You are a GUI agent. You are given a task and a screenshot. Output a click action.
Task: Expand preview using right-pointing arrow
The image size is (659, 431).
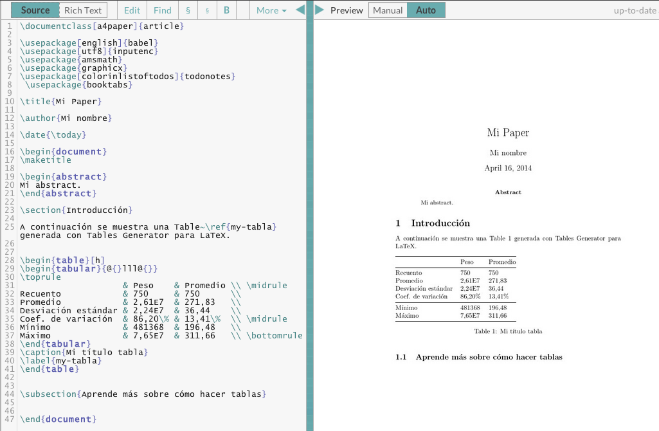[x=319, y=10]
